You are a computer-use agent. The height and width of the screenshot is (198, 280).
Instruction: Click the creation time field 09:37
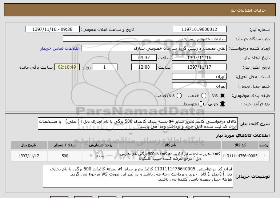(x=144, y=58)
